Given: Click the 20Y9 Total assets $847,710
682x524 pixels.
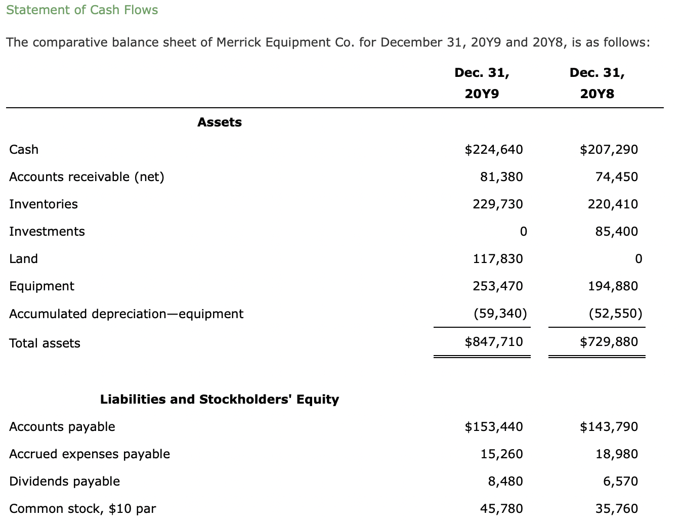Looking at the screenshot, I should [x=494, y=341].
